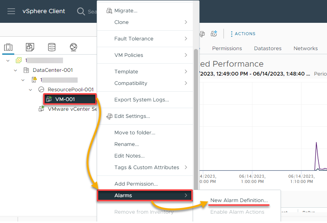
Task: Expand the Template submenu
Action: point(186,71)
